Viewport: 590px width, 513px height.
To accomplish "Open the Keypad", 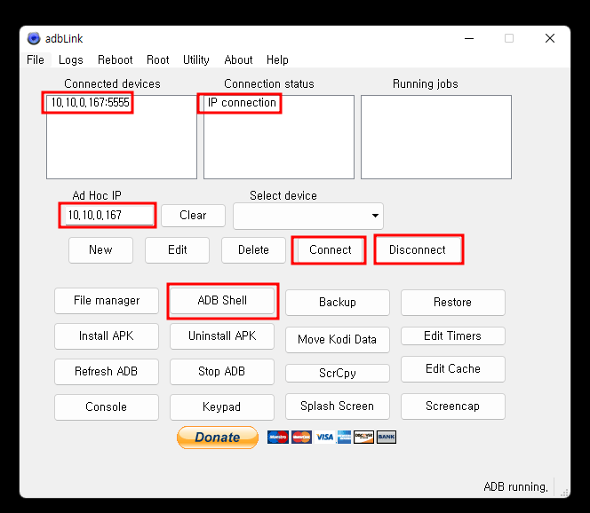I will 222,407.
